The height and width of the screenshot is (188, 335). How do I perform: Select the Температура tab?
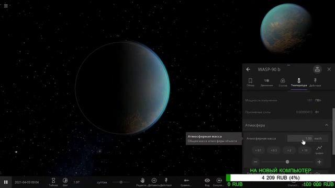coord(299,83)
